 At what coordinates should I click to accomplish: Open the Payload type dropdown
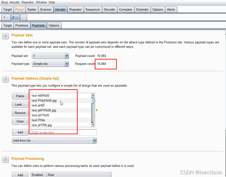50,64
